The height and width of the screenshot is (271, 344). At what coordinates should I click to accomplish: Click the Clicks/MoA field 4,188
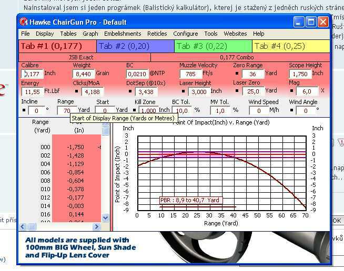tap(93, 92)
